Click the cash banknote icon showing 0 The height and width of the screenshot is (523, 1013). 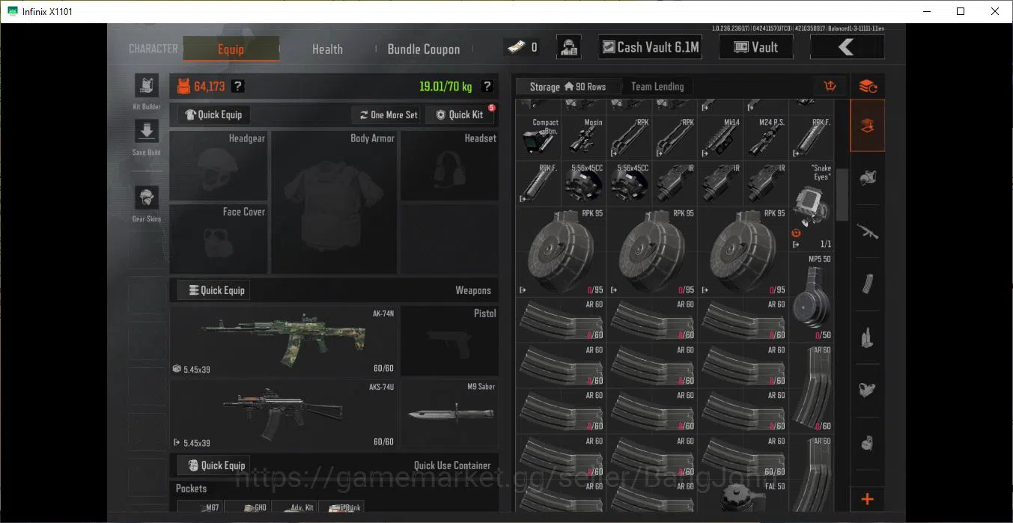(x=515, y=47)
